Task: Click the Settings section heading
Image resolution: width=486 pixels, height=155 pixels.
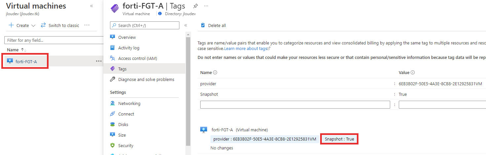Action: tap(118, 92)
